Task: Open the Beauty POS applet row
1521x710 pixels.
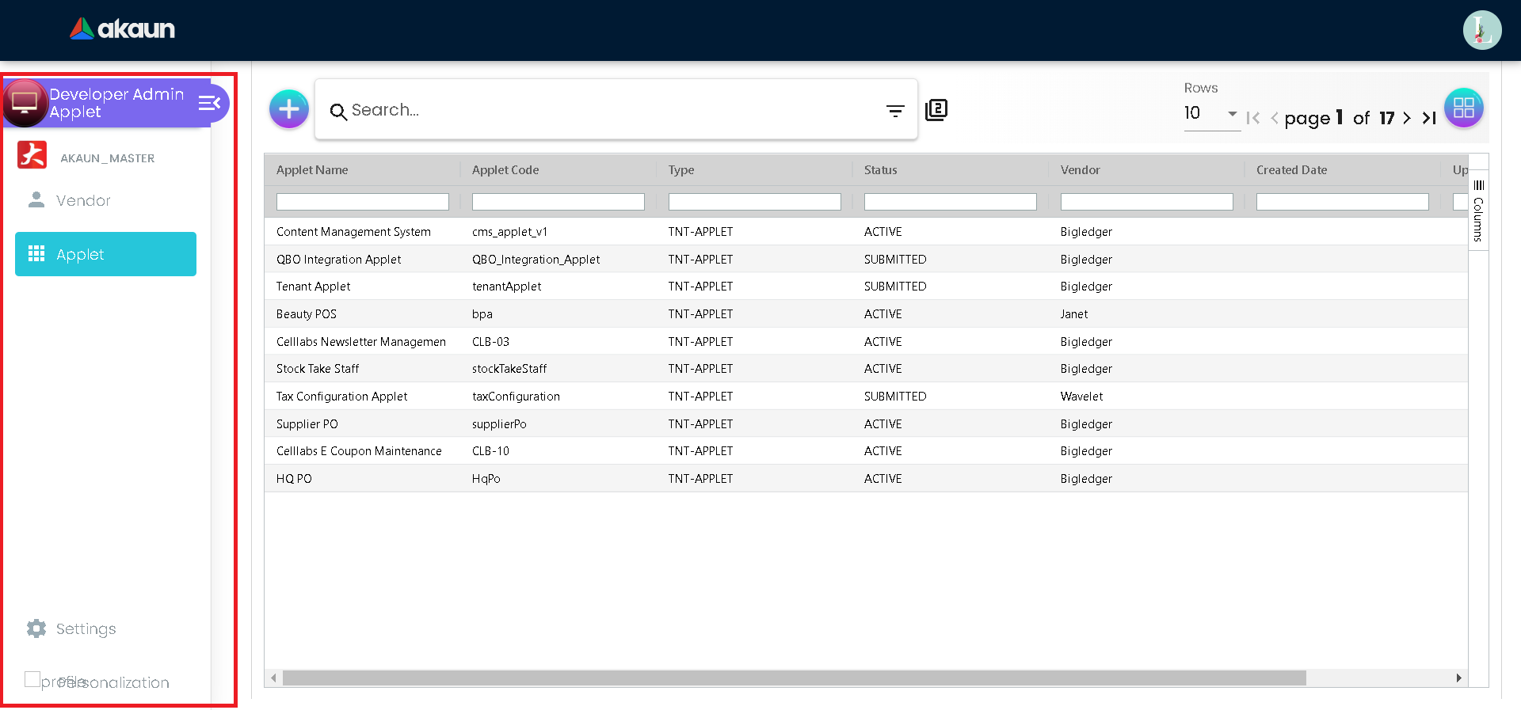Action: click(x=307, y=314)
